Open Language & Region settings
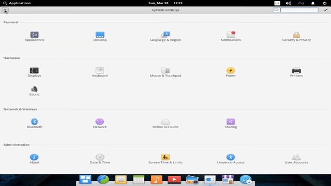The image size is (331, 186). tap(165, 36)
